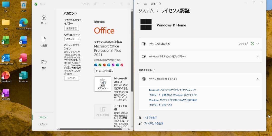Click サインイン button under Office にサインイン
This screenshot has width=272, height=136.
click(x=72, y=78)
